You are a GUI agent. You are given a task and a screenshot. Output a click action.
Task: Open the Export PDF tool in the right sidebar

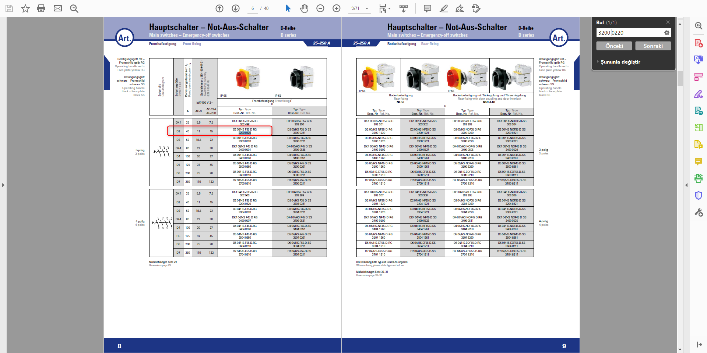699,111
